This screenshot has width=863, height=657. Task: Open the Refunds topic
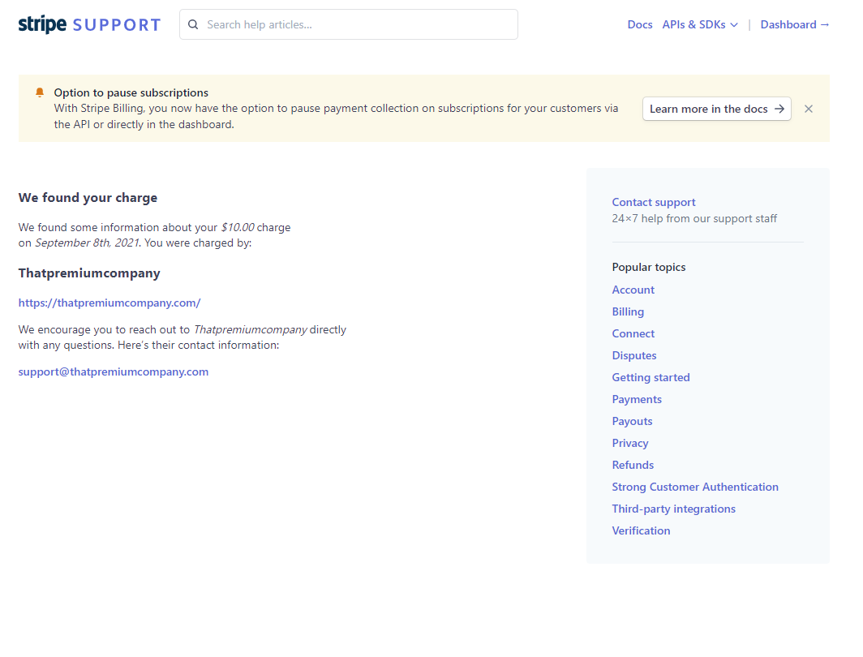(x=633, y=465)
